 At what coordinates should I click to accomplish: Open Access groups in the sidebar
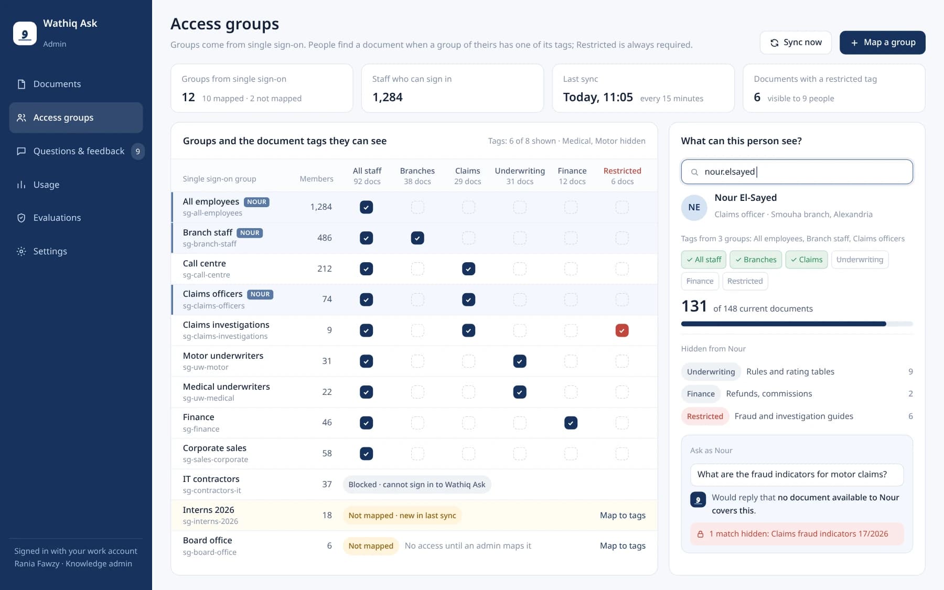(x=76, y=117)
